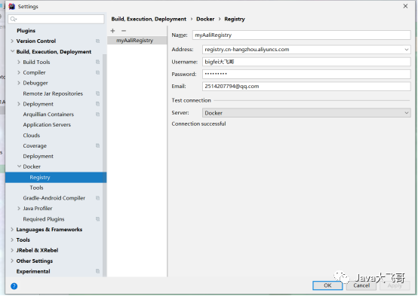Open Coverage settings page
Screen dimensions: 418x296
(x=35, y=146)
